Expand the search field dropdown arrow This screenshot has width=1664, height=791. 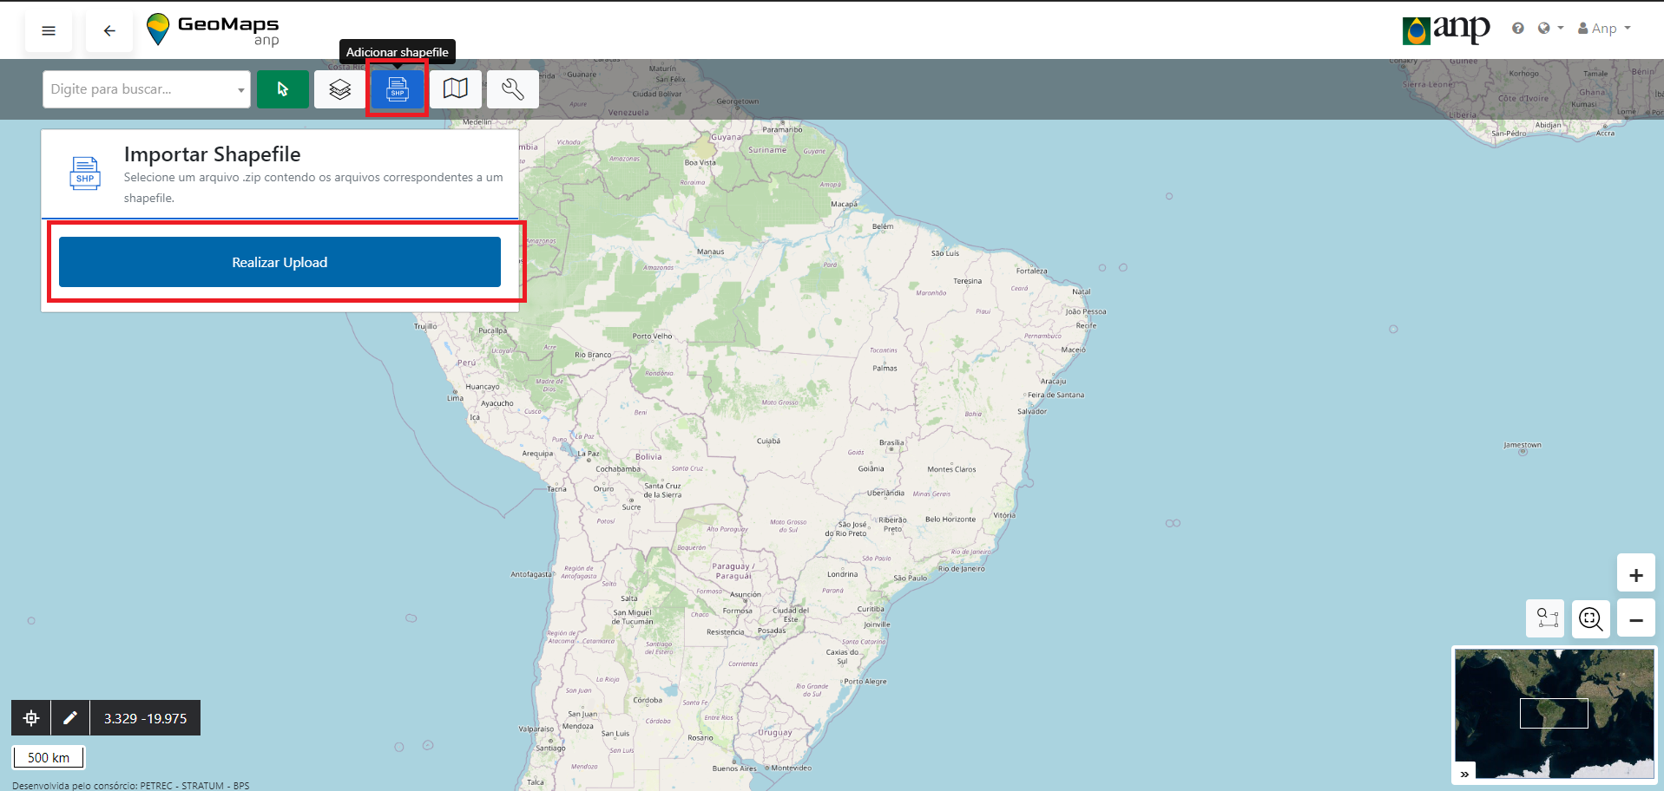click(x=240, y=90)
